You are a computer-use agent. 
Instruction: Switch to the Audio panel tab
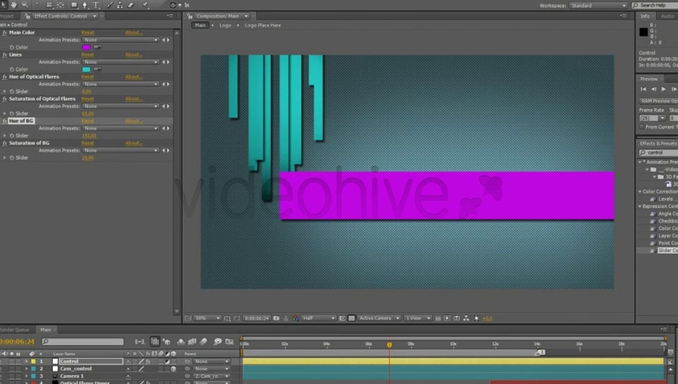pos(667,16)
